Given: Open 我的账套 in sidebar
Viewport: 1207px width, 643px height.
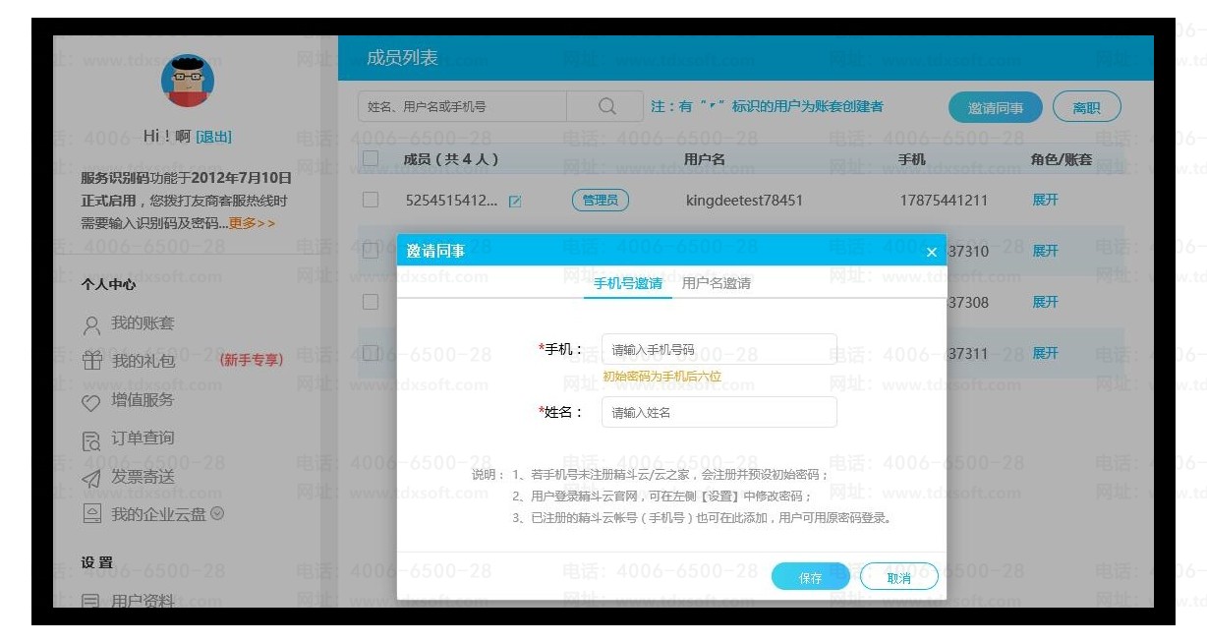Looking at the screenshot, I should click(143, 323).
